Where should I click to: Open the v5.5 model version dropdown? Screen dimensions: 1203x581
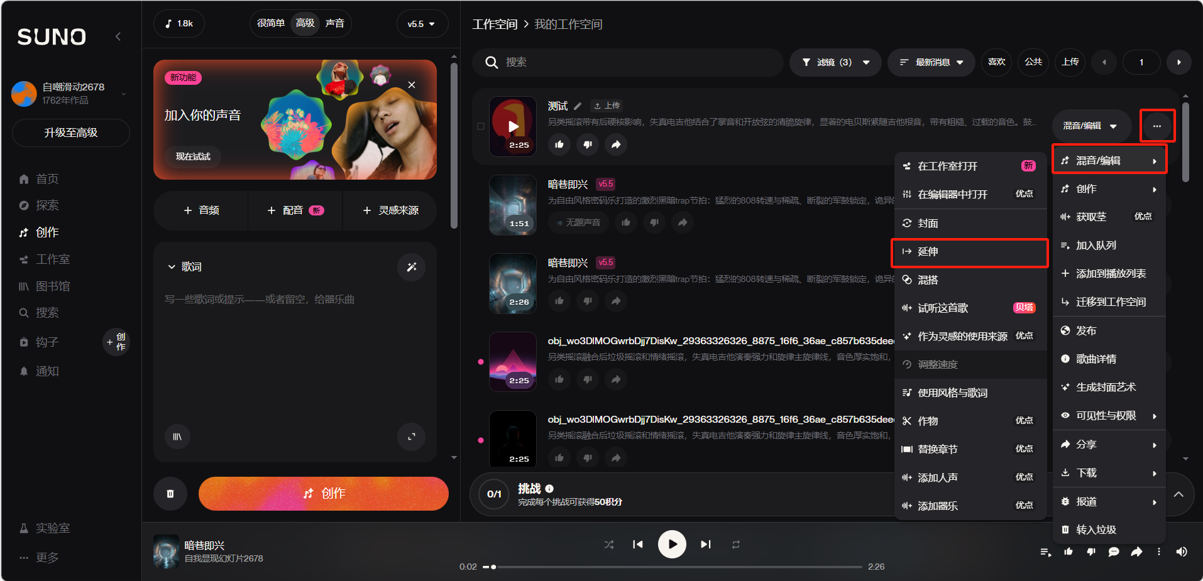[x=421, y=24]
